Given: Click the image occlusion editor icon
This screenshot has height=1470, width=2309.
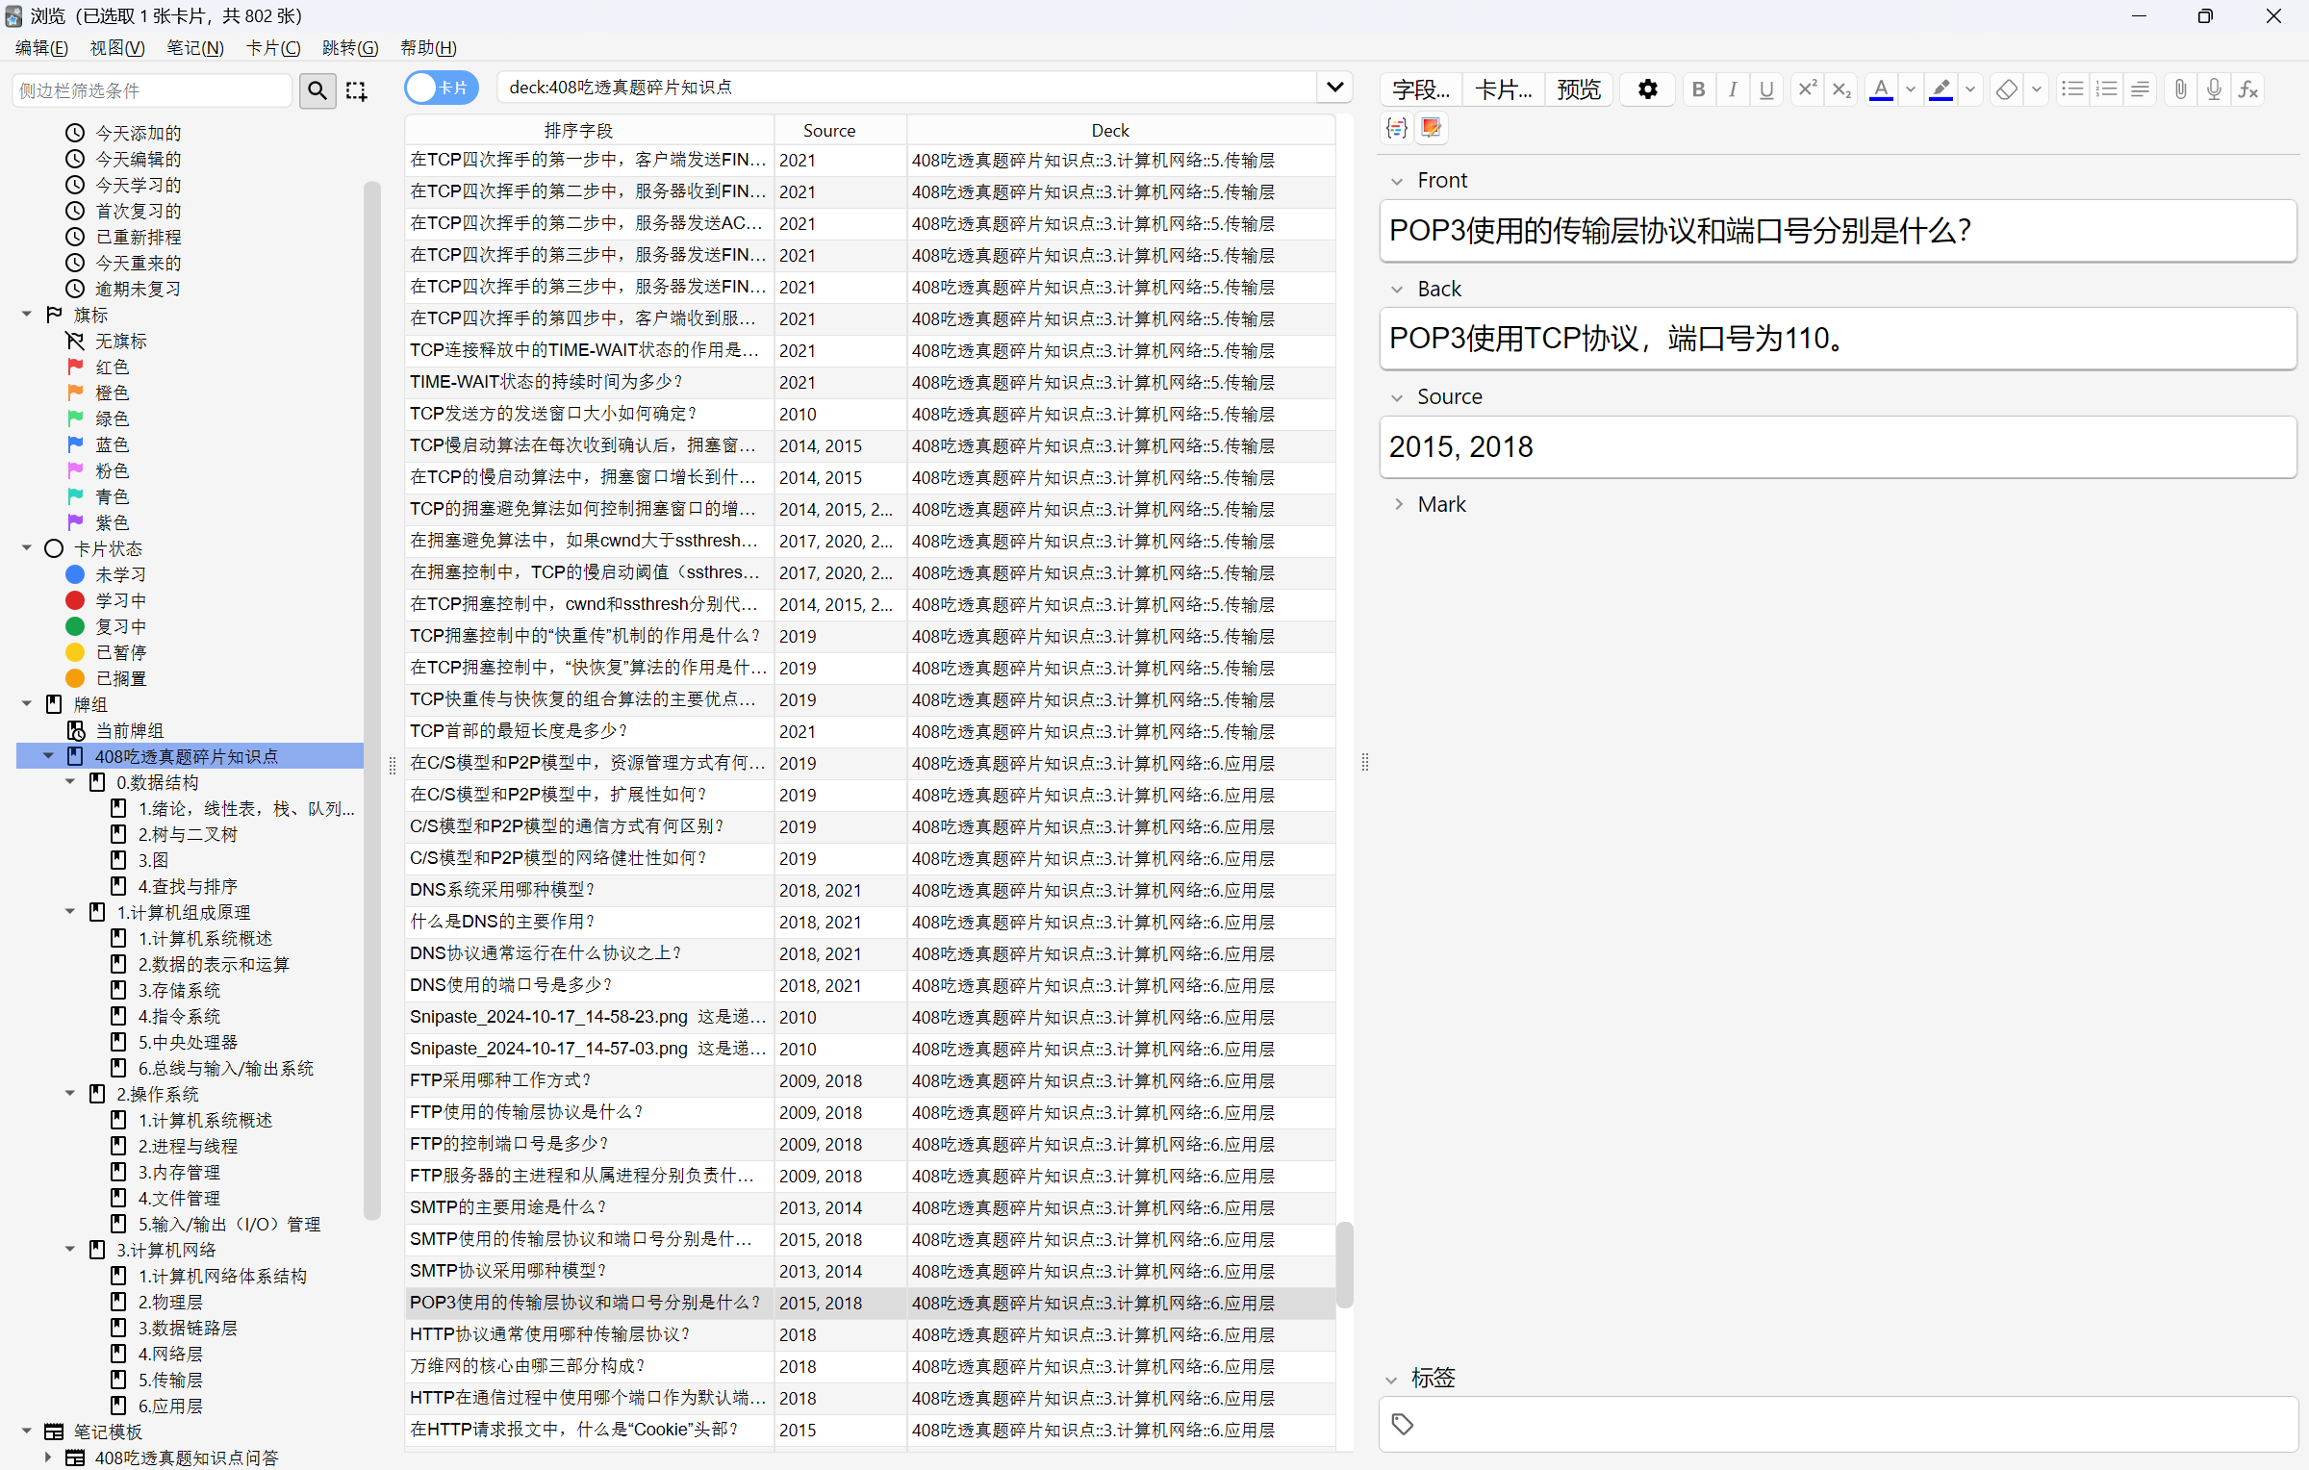Looking at the screenshot, I should (x=1432, y=128).
